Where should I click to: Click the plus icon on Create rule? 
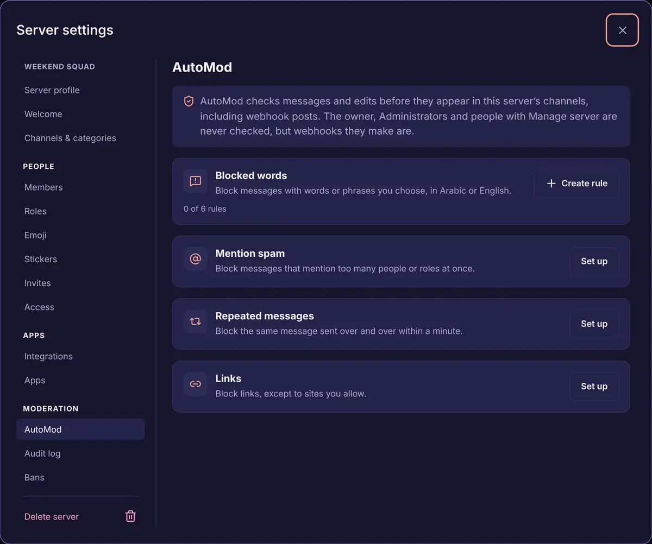[x=551, y=184]
